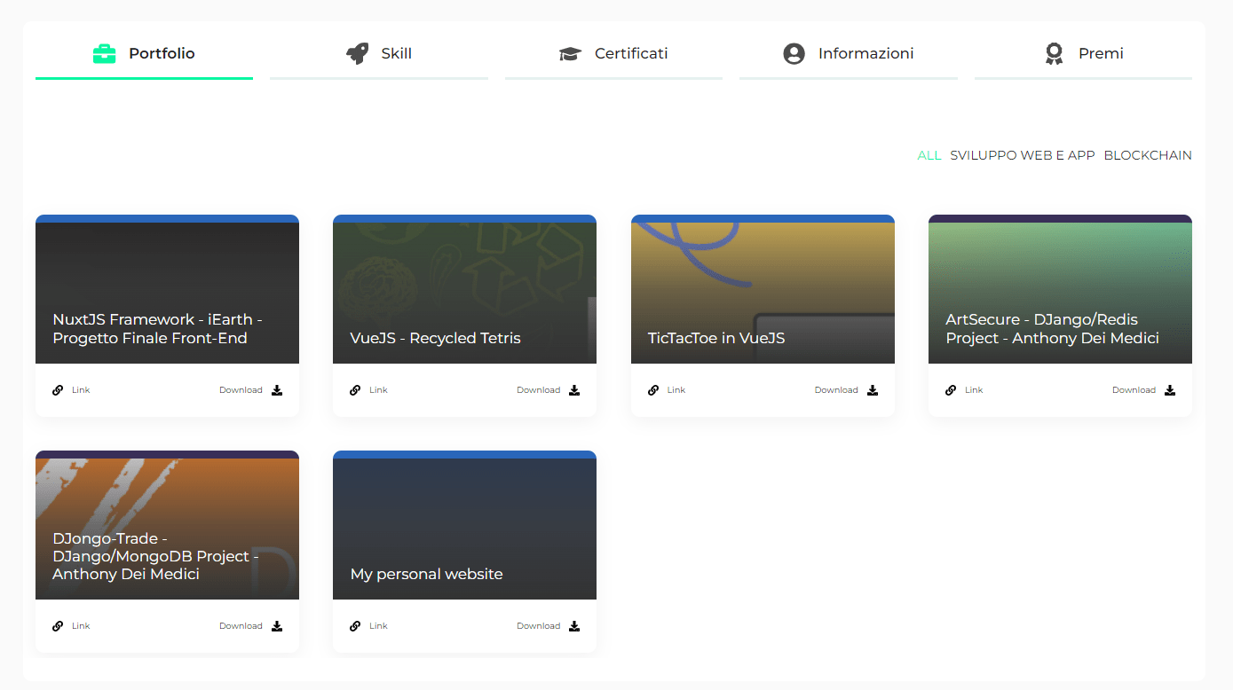Image resolution: width=1233 pixels, height=690 pixels.
Task: Click the user profile icon for Informazioni
Action: point(794,54)
